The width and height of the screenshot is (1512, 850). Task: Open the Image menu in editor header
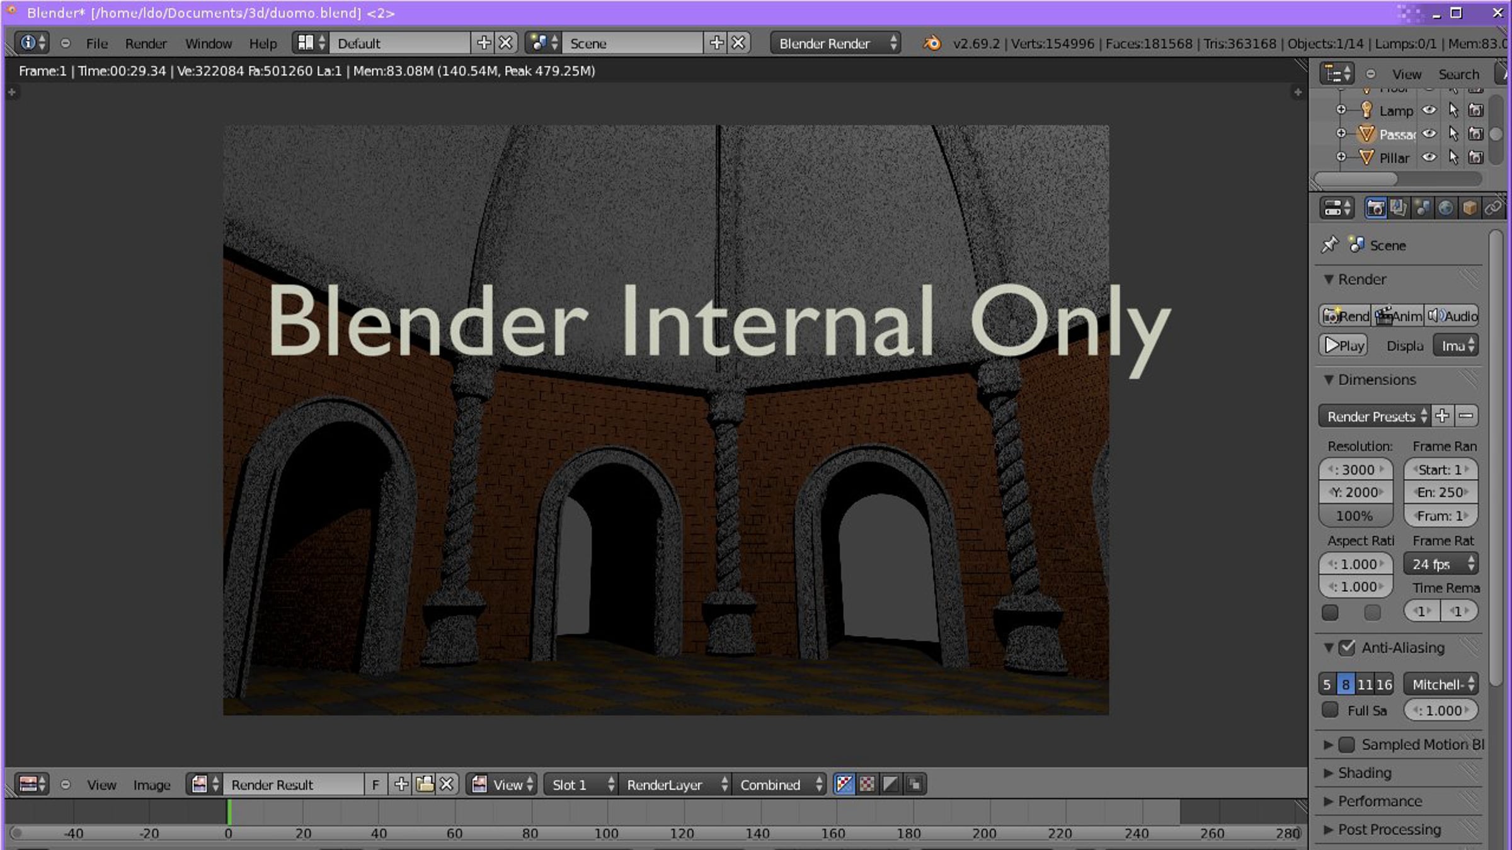coord(152,785)
